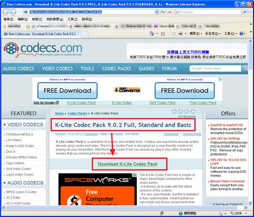Open the 安全性 dropdown in the command bar
Viewport: 254px width, 217px height.
(213, 34)
